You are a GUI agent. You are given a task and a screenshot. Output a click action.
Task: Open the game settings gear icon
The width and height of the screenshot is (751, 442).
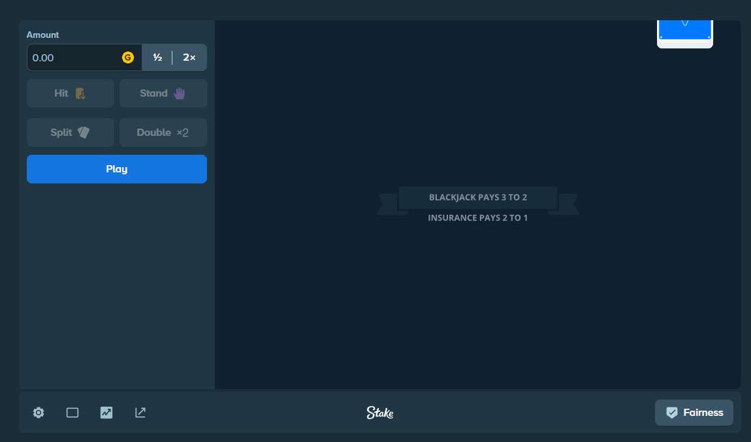[39, 413]
